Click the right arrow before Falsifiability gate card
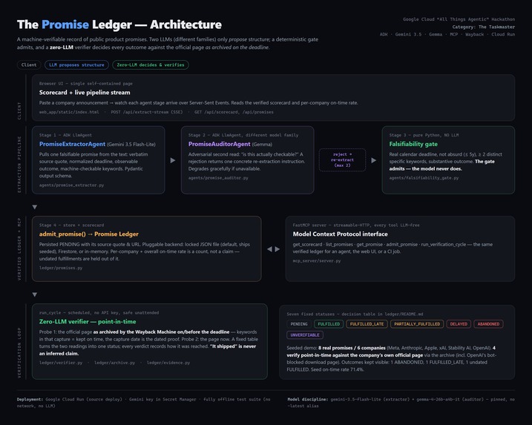The width and height of the screenshot is (532, 425). 373,160
